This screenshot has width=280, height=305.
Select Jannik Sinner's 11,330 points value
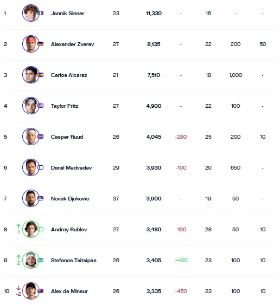154,13
